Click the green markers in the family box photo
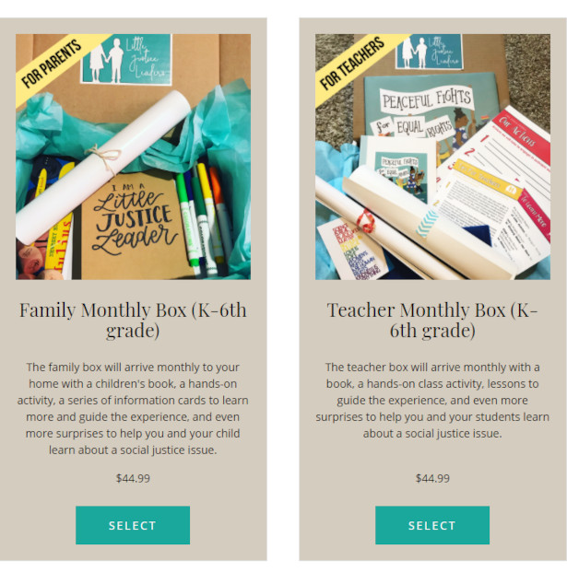This screenshot has width=567, height=584. [x=192, y=220]
